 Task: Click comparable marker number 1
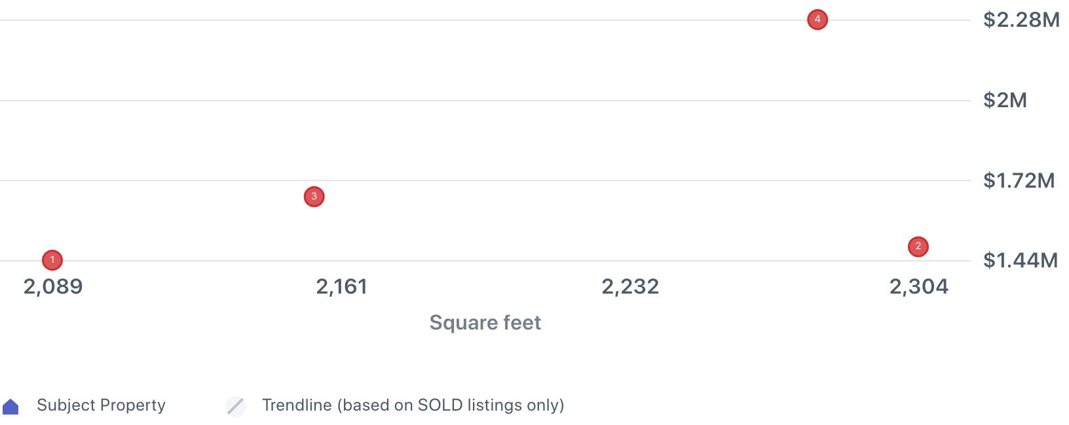point(52,260)
